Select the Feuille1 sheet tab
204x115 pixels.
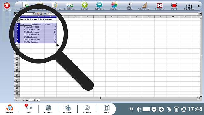click(x=34, y=100)
